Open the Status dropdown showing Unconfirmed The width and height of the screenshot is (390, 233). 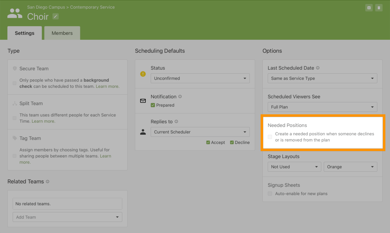[200, 78]
